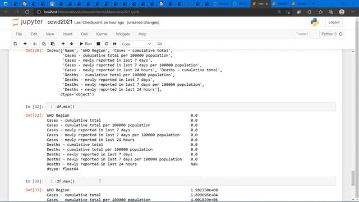
Task: Run the selected cell
Action: point(86,44)
